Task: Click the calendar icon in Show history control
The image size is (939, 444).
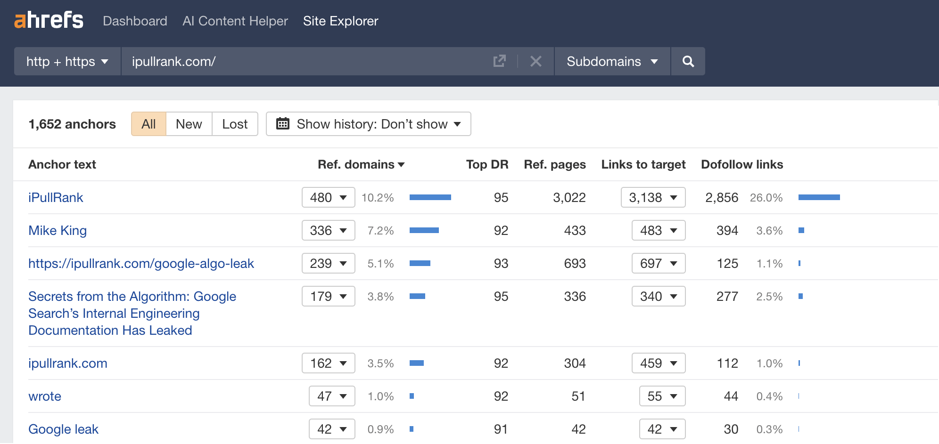Action: pos(283,124)
